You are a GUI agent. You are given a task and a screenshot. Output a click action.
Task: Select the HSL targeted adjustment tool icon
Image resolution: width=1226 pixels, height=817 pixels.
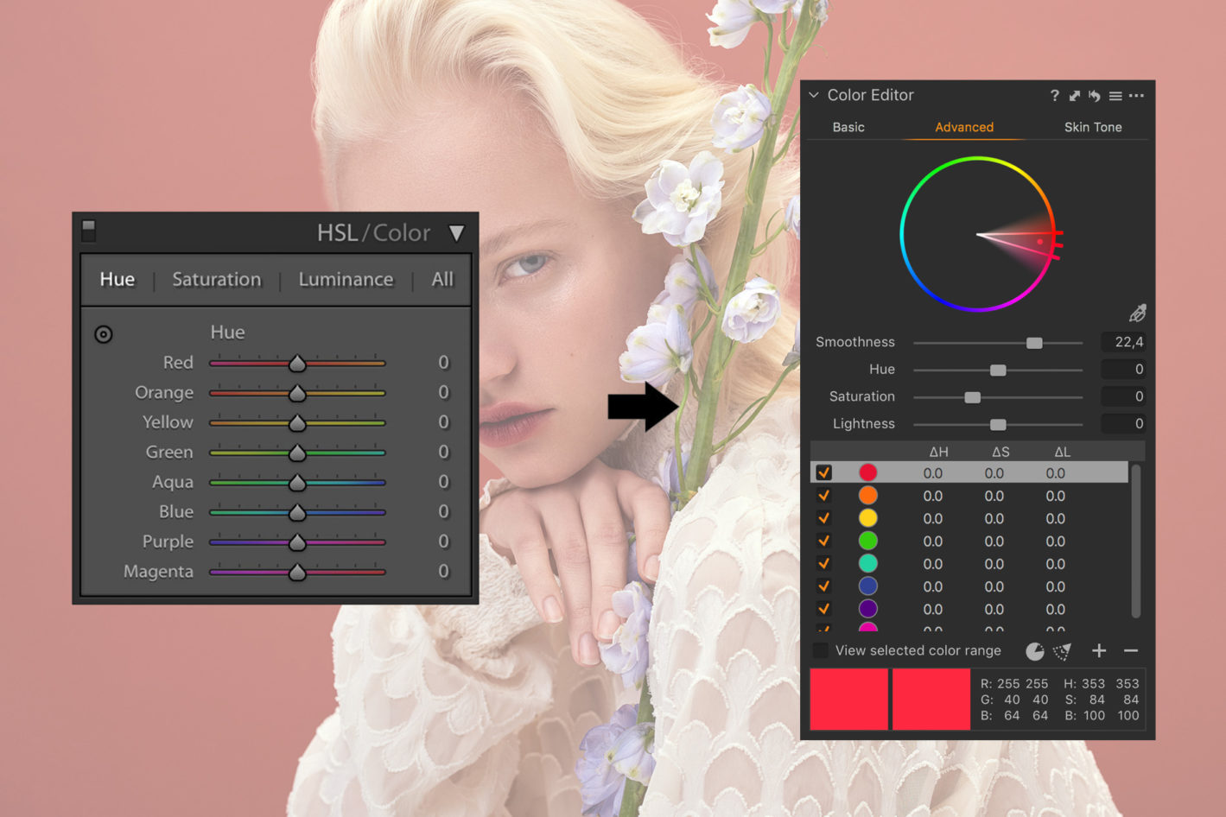tap(104, 334)
